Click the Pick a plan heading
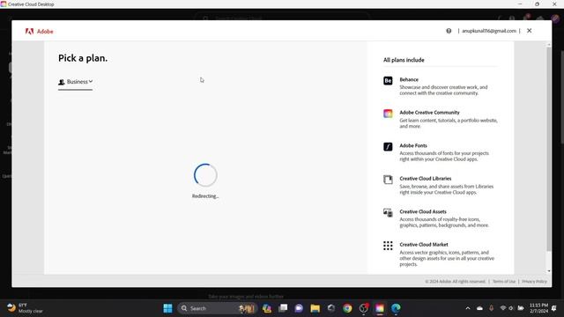Image resolution: width=564 pixels, height=317 pixels. 83,58
